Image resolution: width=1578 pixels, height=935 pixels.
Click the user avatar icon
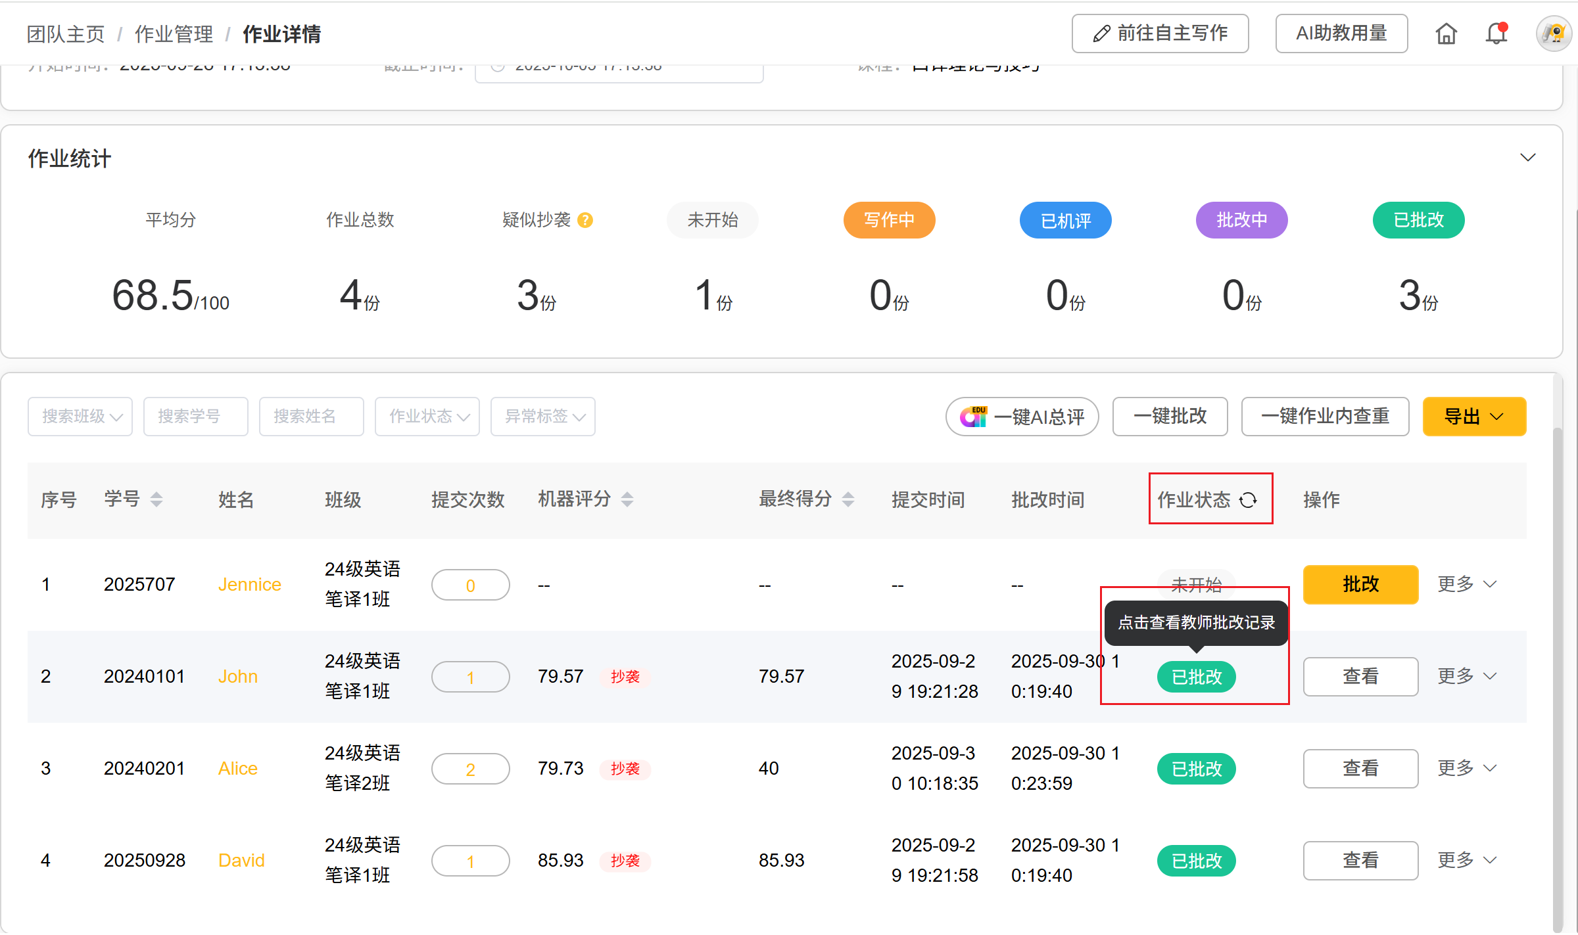(x=1554, y=34)
